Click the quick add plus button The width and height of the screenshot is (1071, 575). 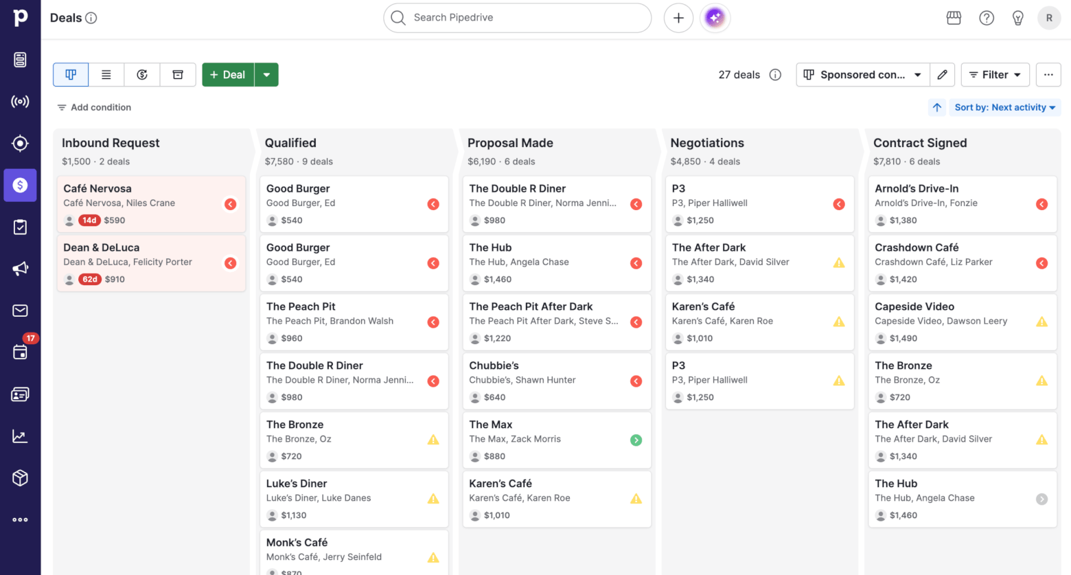pos(678,18)
